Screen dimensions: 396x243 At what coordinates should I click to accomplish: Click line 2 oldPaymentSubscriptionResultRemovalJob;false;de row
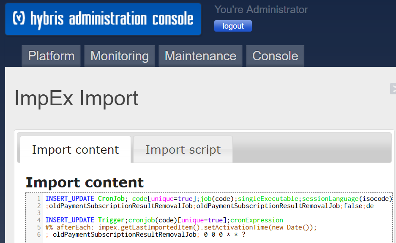coord(210,206)
